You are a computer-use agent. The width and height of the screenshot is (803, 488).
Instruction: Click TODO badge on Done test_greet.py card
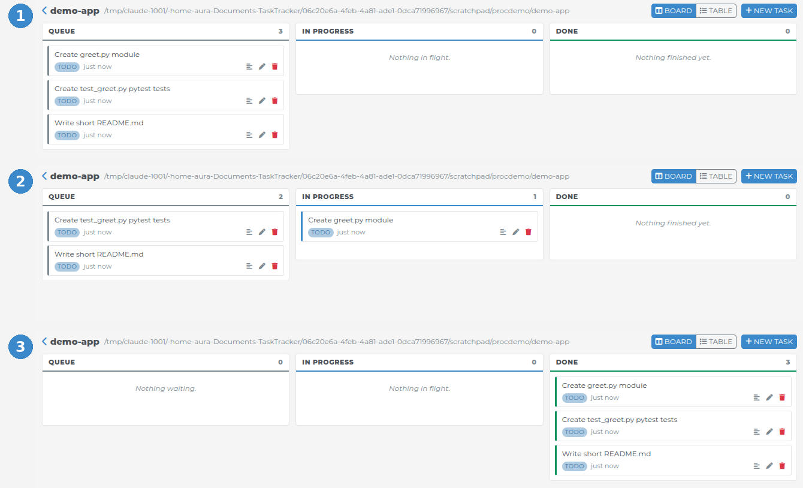click(574, 432)
